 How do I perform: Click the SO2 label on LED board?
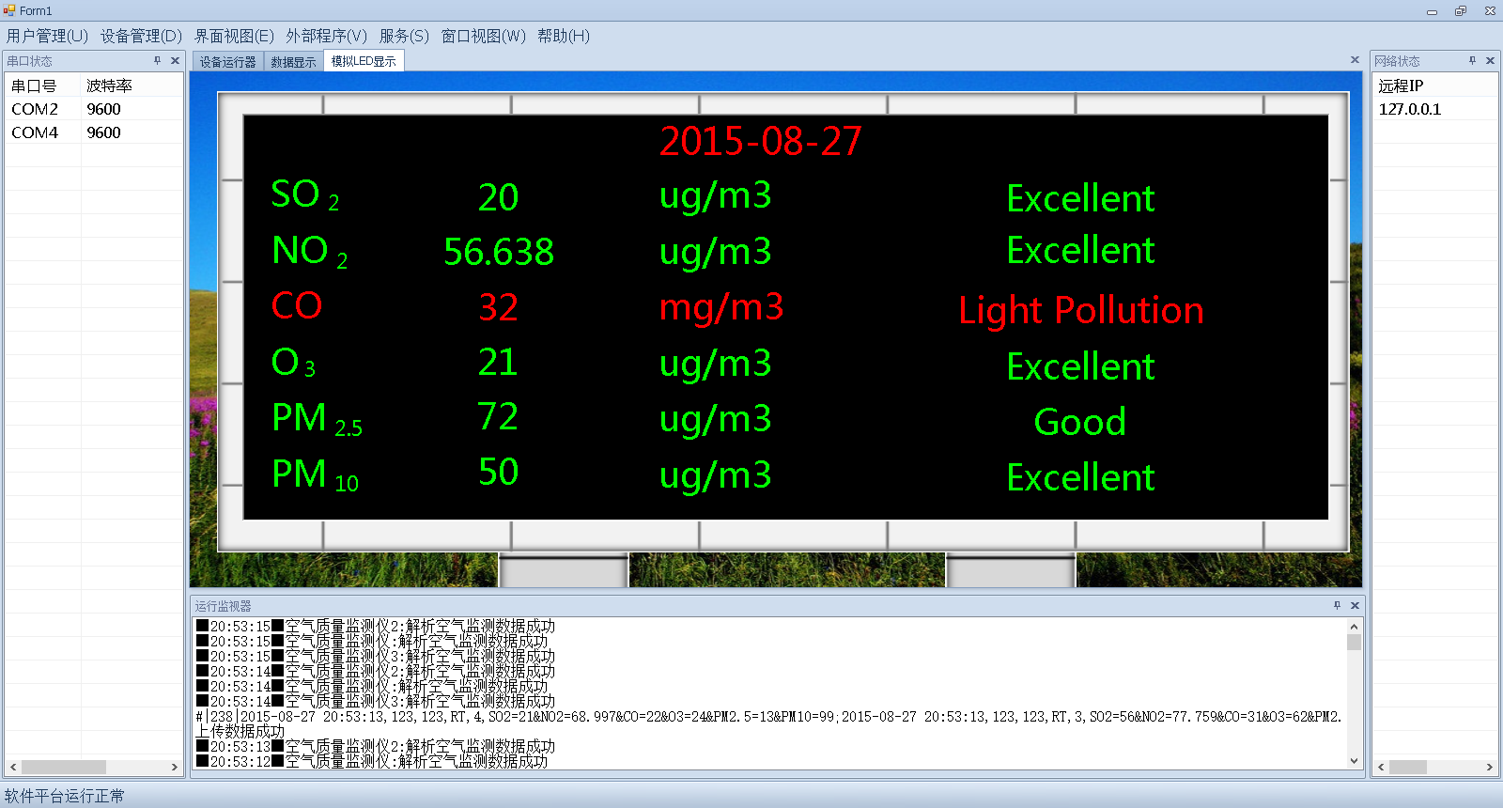(x=304, y=195)
